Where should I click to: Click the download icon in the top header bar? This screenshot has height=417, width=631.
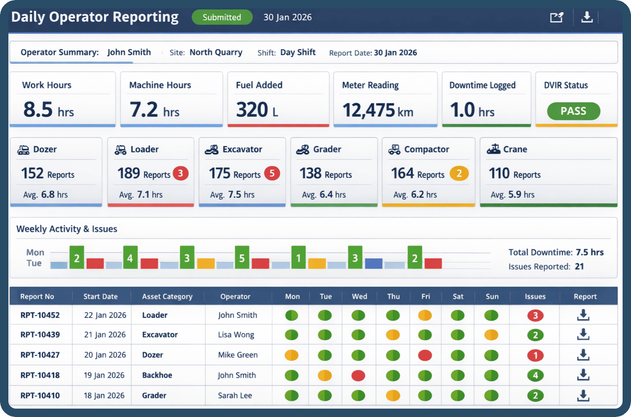pos(587,17)
